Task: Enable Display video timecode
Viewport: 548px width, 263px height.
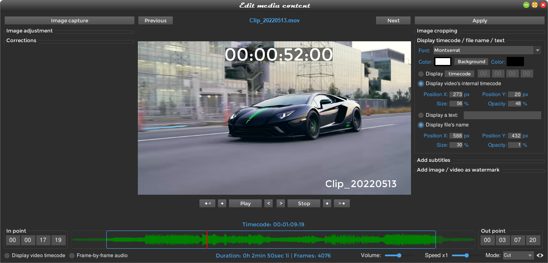Action: [x=7, y=255]
